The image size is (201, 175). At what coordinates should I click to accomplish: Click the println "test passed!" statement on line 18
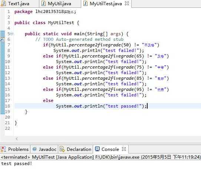point(101,106)
